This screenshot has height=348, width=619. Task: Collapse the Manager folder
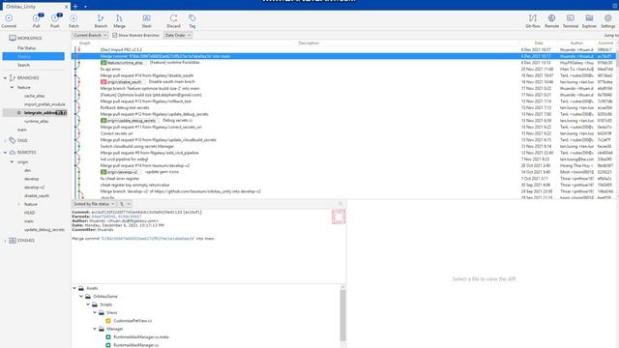pos(95,329)
